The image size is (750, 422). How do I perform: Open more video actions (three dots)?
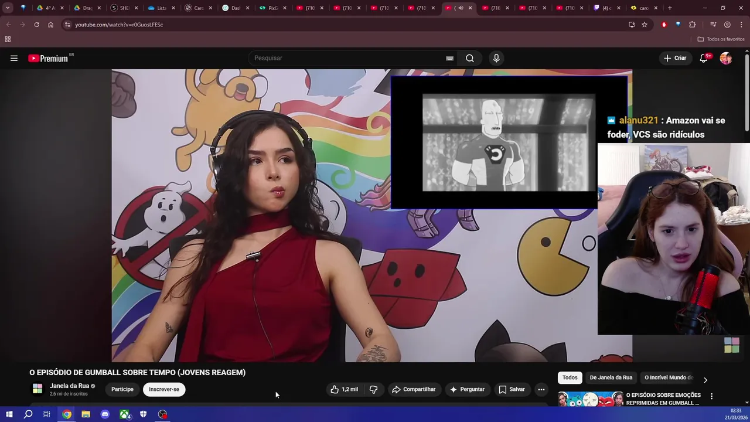pos(541,389)
